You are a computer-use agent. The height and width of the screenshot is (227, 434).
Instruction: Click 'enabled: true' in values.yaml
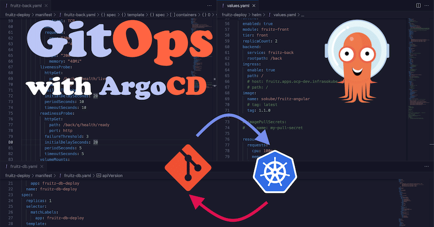[x=257, y=24]
